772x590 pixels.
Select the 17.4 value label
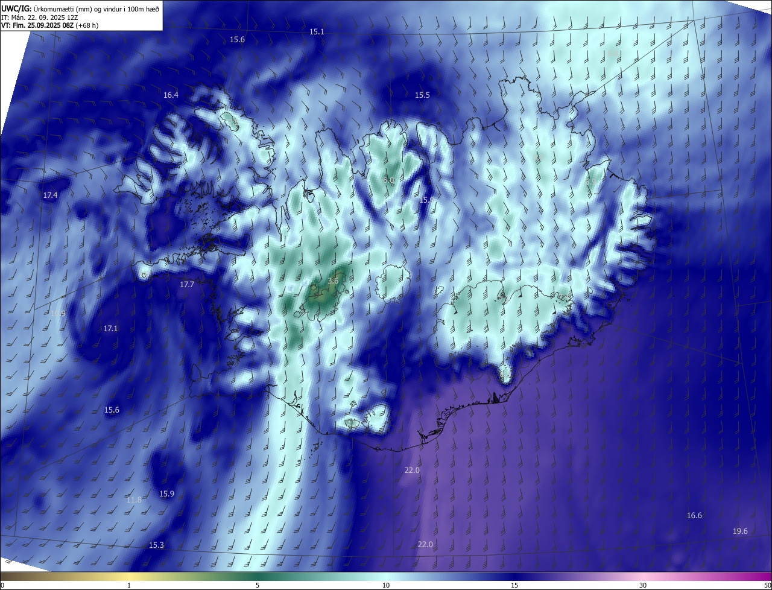click(x=50, y=195)
